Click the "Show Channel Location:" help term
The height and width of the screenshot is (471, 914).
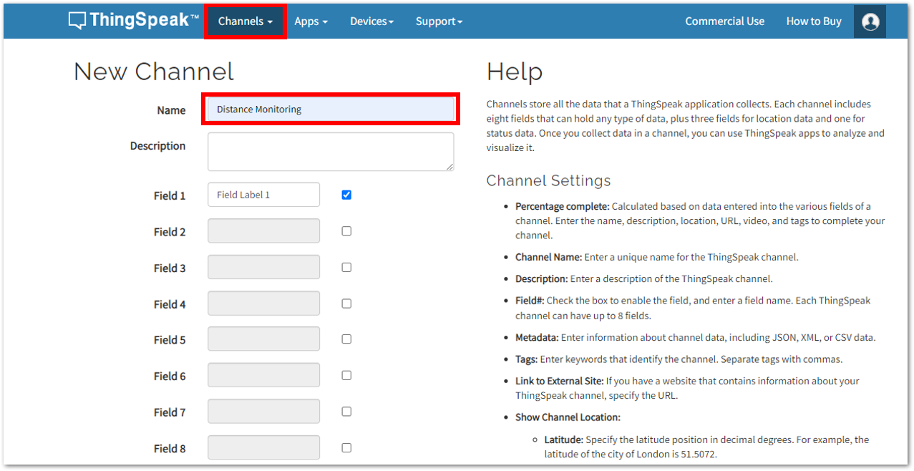coord(568,417)
